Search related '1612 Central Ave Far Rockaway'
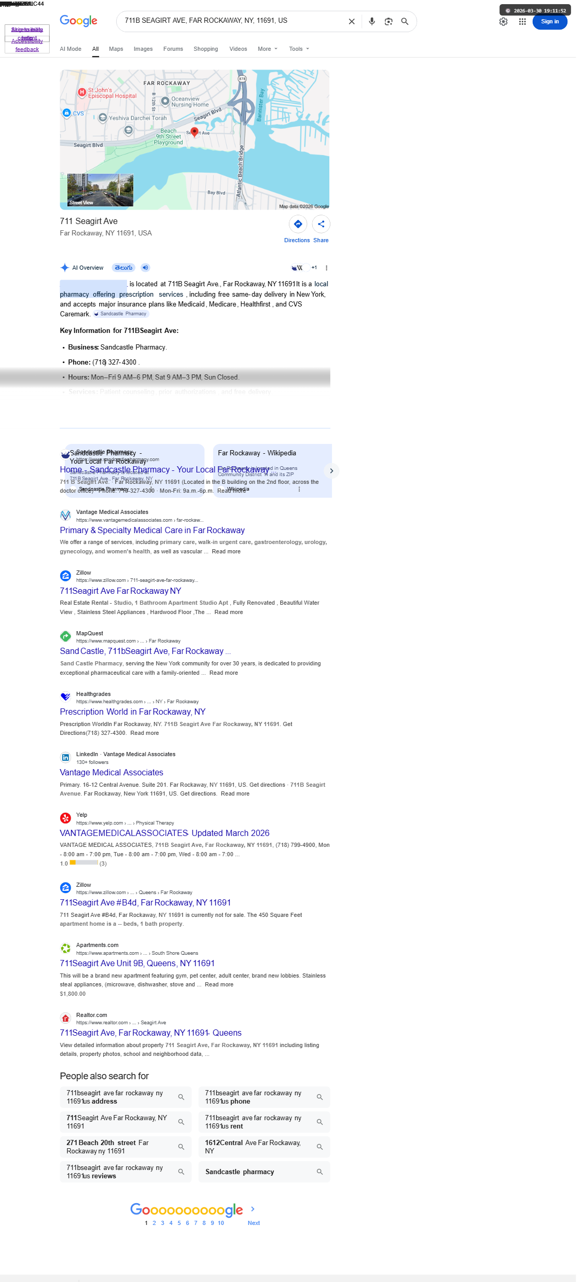The image size is (583, 1282). [x=264, y=1147]
